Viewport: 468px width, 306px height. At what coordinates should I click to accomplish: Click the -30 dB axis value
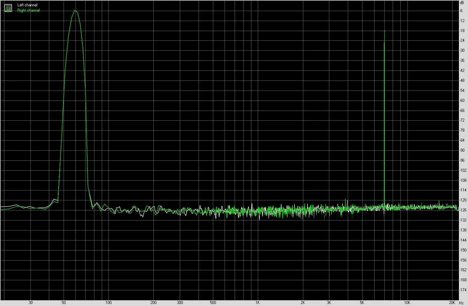(x=462, y=50)
